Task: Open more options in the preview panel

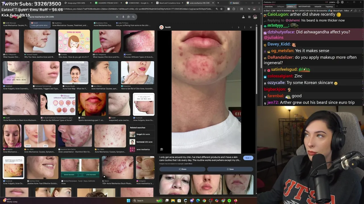Action: pos(245,27)
